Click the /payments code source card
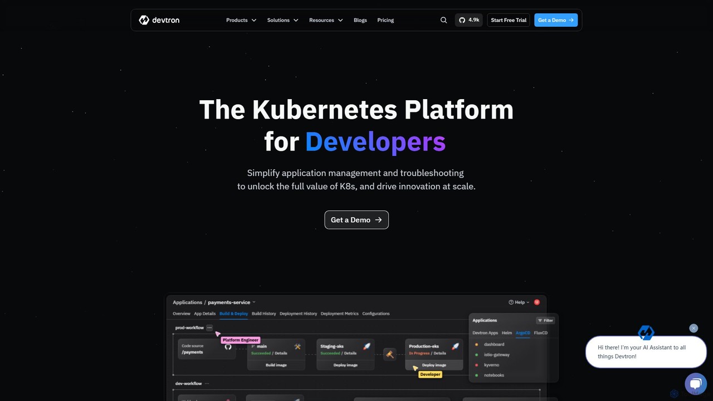This screenshot has width=713, height=401. (x=207, y=349)
